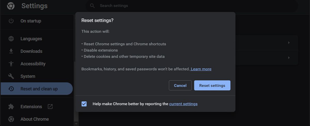Expand the second row's right arrow

tap(289, 58)
